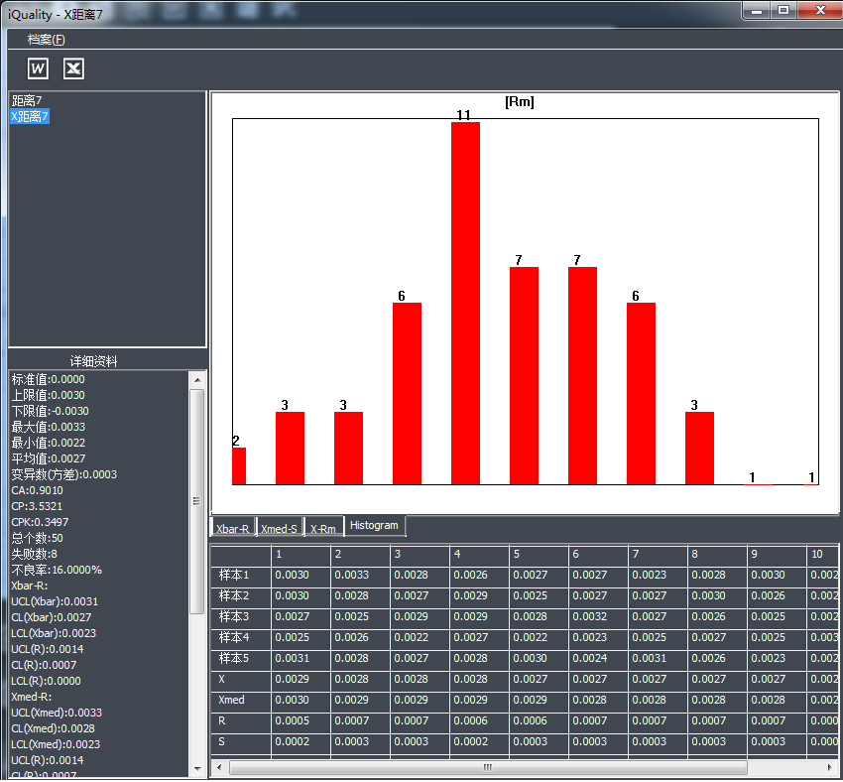Open the 档案(F) menu
Viewport: 843px width, 782px height.
pos(46,40)
